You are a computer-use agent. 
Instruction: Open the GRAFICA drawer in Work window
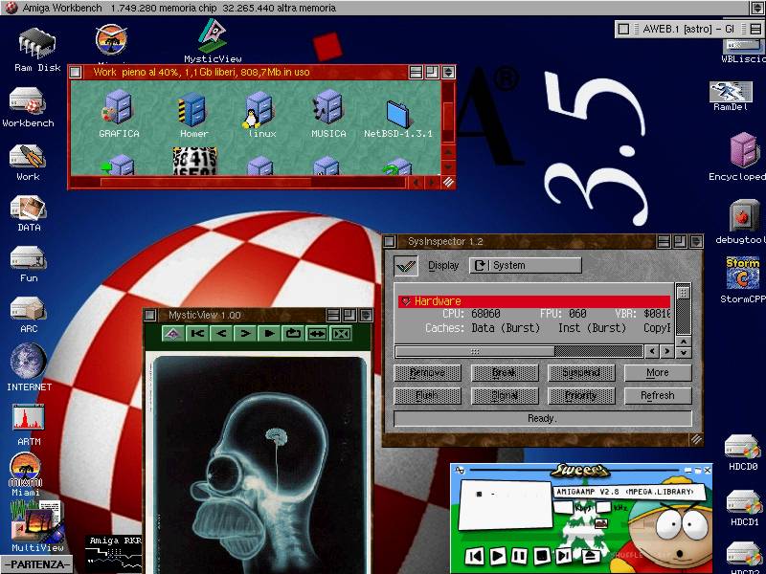(118, 107)
